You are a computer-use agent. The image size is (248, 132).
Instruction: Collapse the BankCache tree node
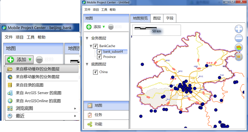91,46
